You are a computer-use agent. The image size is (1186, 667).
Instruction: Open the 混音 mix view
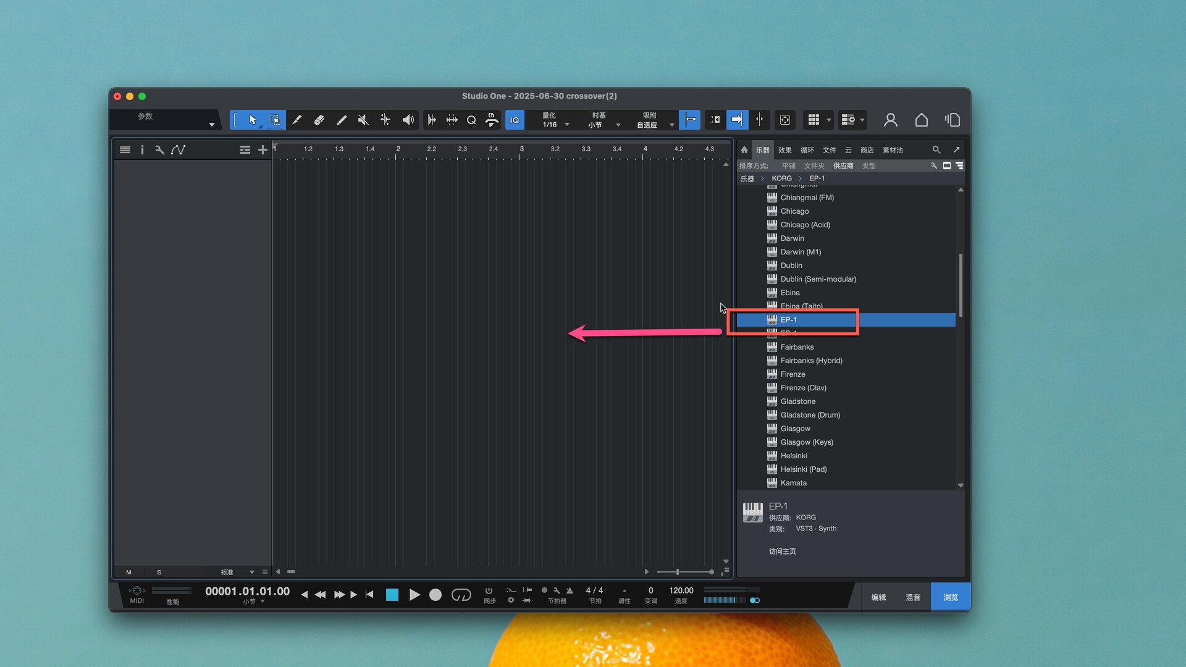coord(913,597)
